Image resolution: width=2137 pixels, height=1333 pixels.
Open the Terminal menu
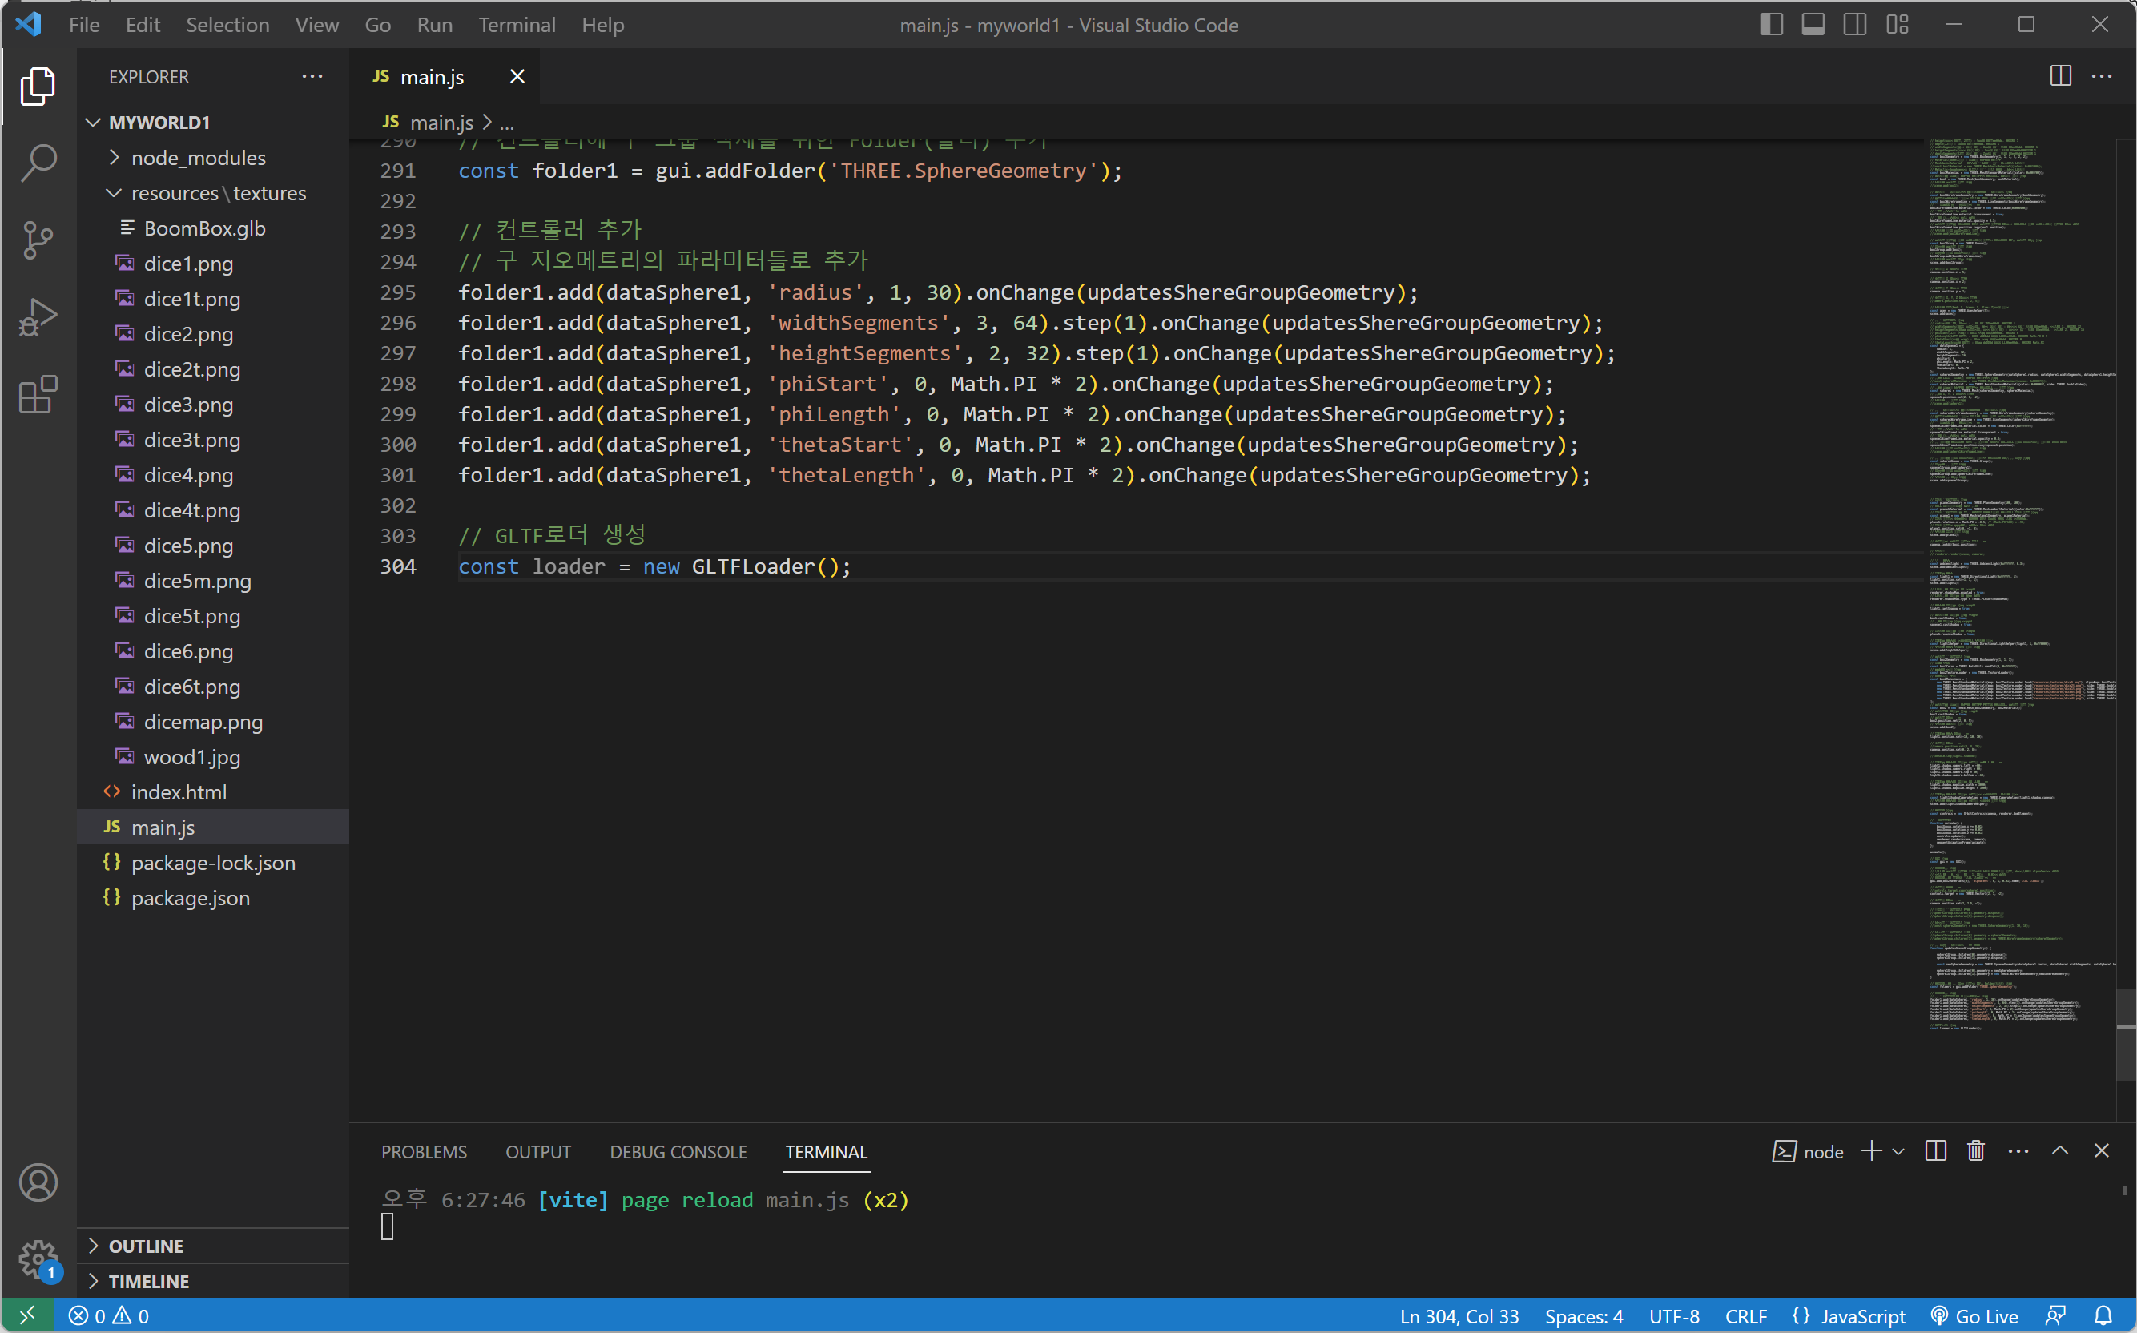point(517,25)
